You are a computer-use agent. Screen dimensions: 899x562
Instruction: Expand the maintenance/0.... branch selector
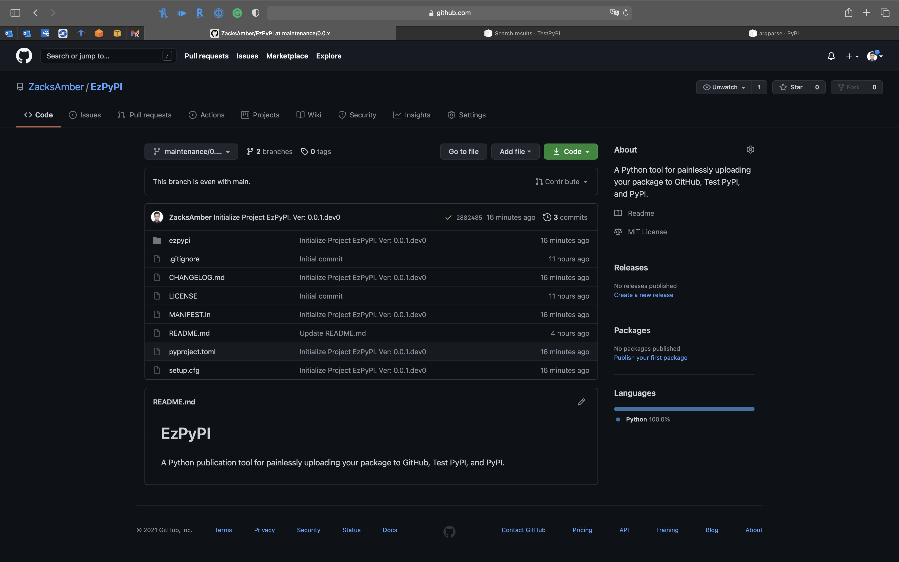[191, 152]
